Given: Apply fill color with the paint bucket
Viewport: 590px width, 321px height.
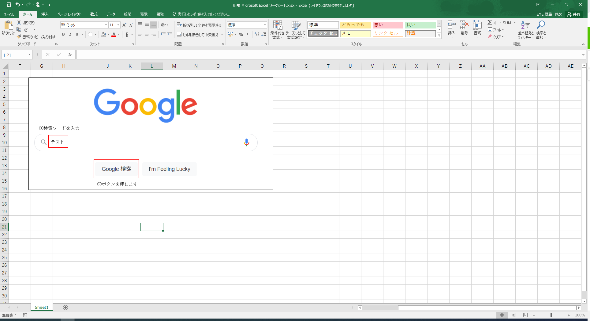Looking at the screenshot, I should (104, 34).
